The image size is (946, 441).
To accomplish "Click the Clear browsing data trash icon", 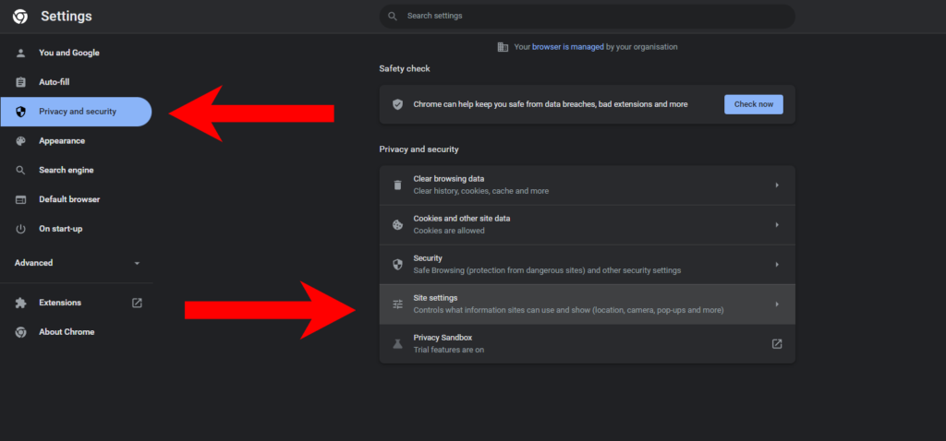I will tap(397, 185).
